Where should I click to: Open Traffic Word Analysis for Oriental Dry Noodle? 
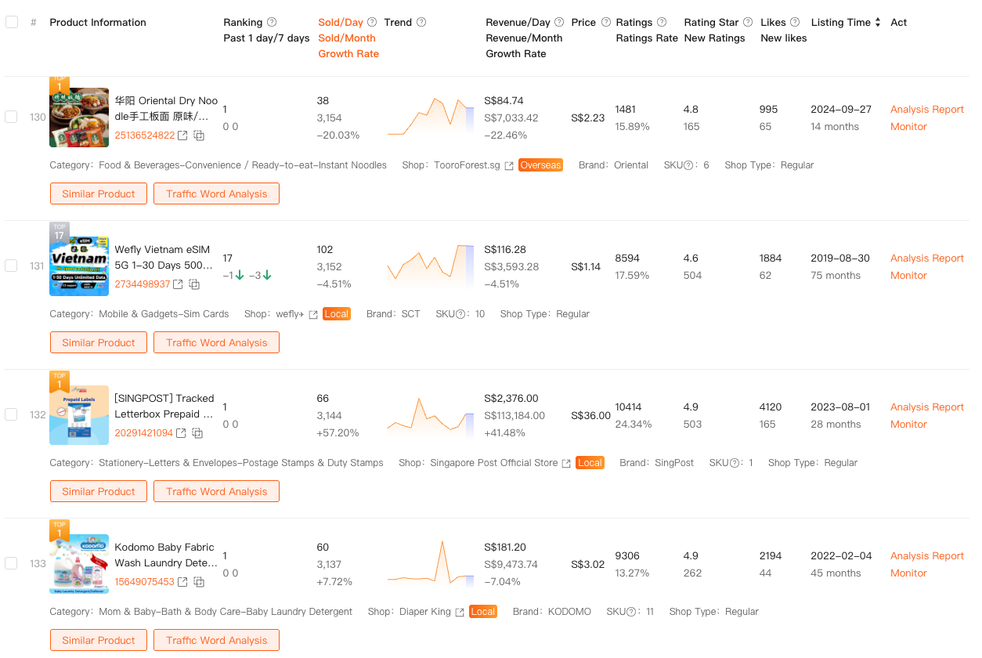click(x=216, y=193)
